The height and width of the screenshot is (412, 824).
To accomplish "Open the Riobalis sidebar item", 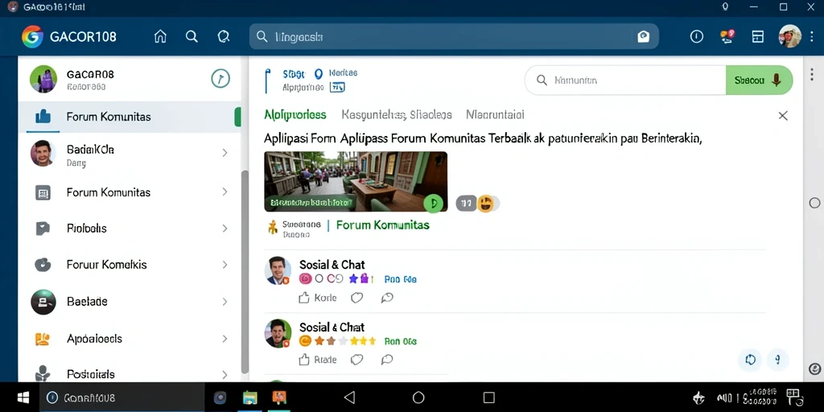I will 130,229.
